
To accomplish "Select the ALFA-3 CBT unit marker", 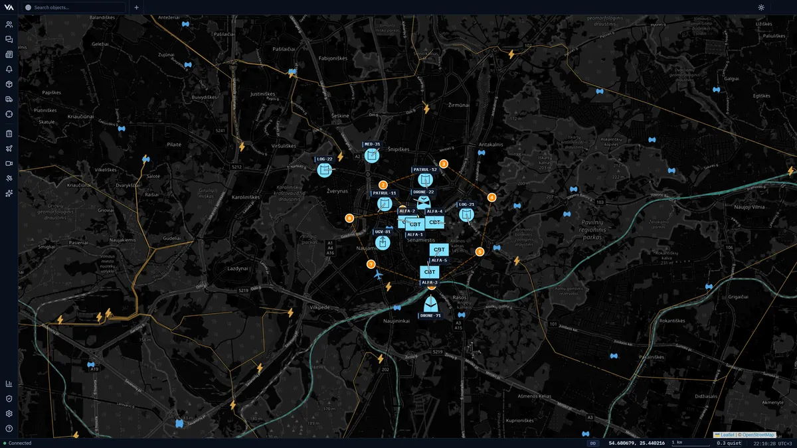I will (x=430, y=272).
